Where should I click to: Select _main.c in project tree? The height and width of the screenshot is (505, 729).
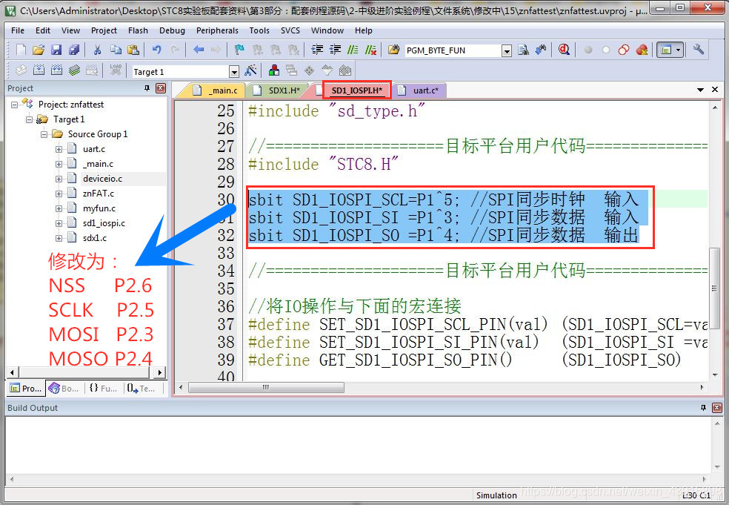98,164
